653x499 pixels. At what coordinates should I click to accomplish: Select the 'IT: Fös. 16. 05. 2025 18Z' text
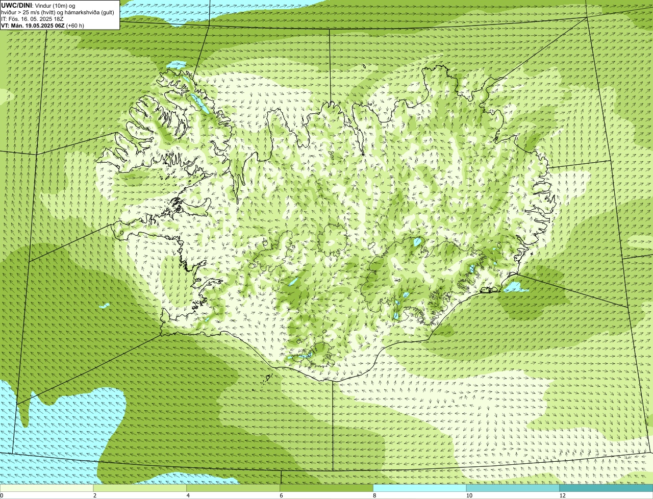pos(32,19)
